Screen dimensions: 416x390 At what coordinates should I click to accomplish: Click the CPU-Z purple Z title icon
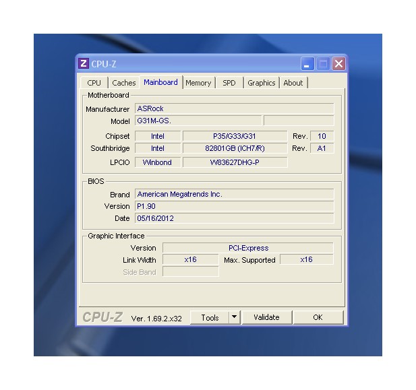click(x=84, y=63)
